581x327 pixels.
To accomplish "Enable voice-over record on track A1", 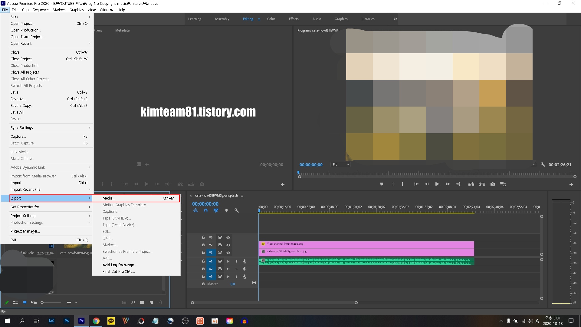I will tap(245, 261).
